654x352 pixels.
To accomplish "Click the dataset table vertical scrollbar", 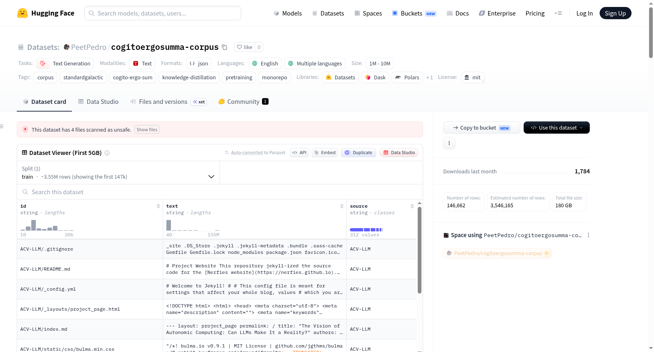I will 419,250.
